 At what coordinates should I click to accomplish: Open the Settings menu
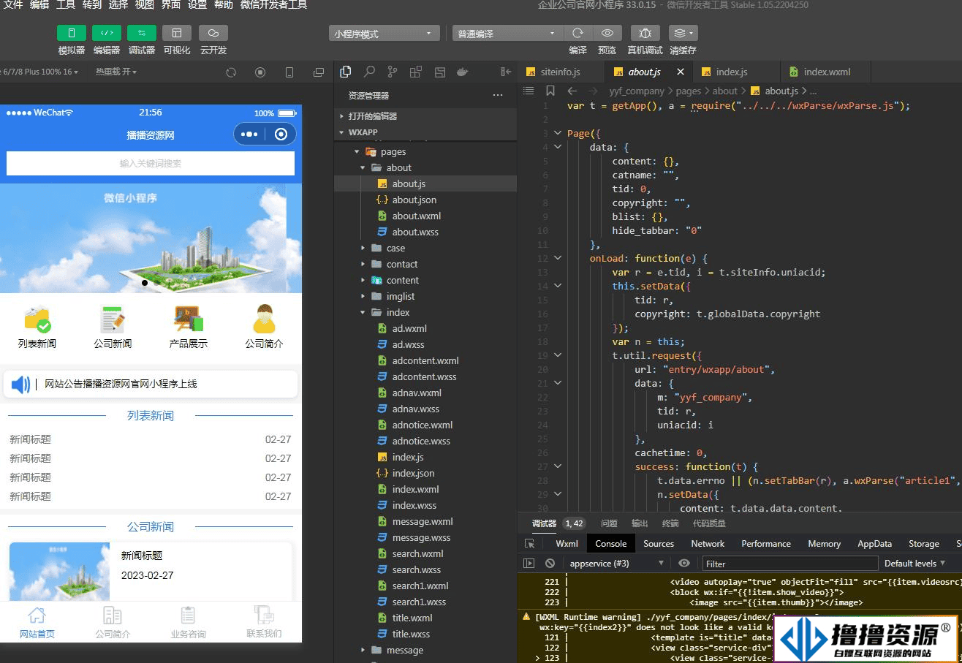[197, 5]
